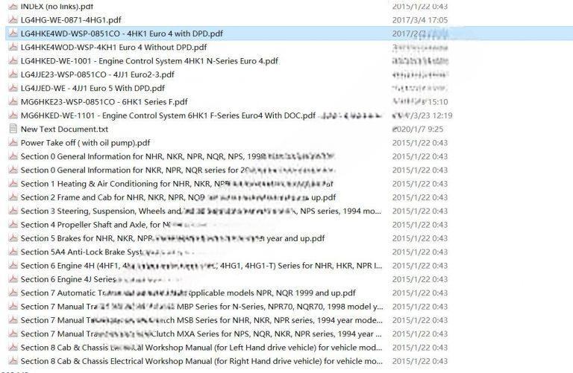Screen dimensions: 573x373
Task: Select Section 6 Engine 4J Series file name
Action: 101,279
